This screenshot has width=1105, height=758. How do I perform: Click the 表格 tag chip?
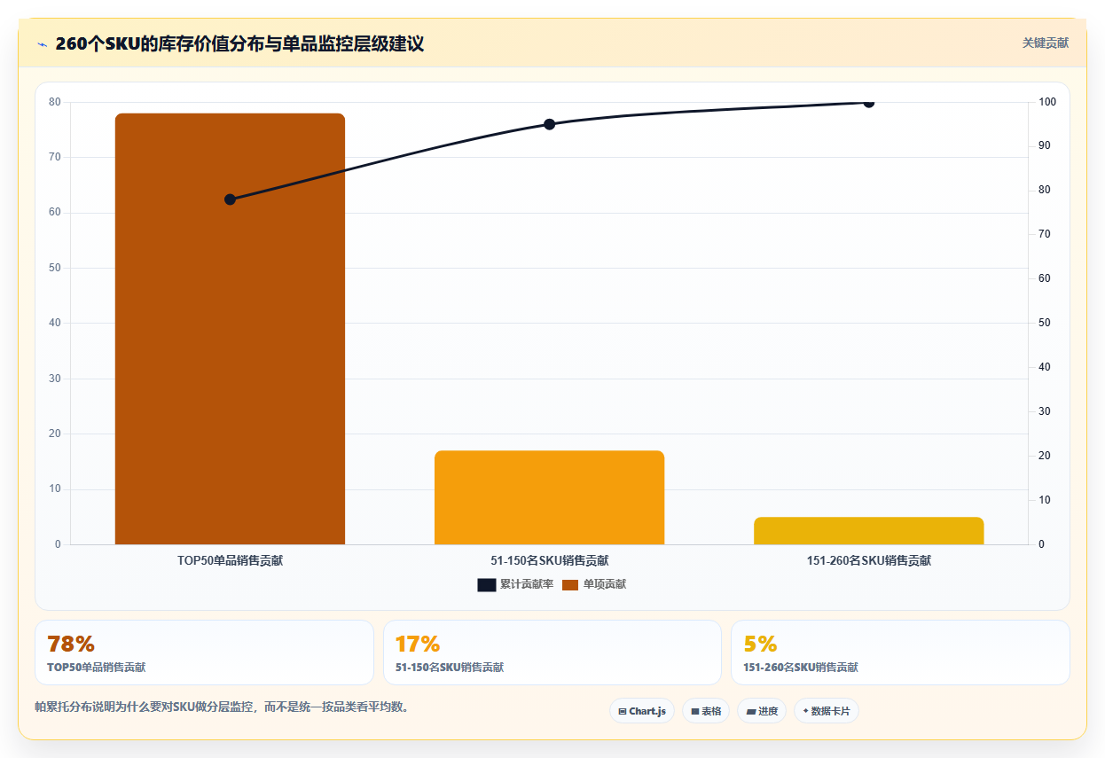(x=706, y=711)
